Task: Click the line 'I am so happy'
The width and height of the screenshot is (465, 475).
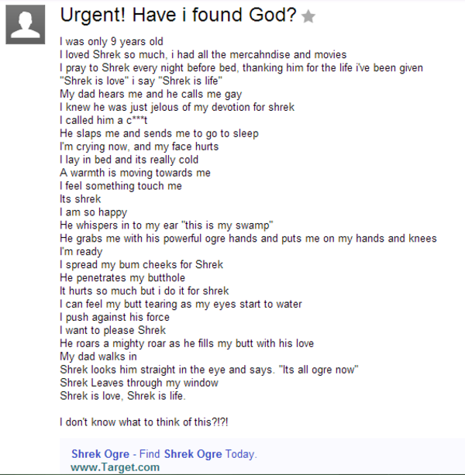Action: (93, 212)
